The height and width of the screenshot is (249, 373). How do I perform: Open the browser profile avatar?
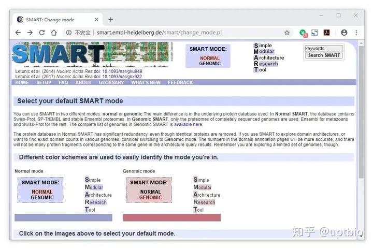(344, 33)
